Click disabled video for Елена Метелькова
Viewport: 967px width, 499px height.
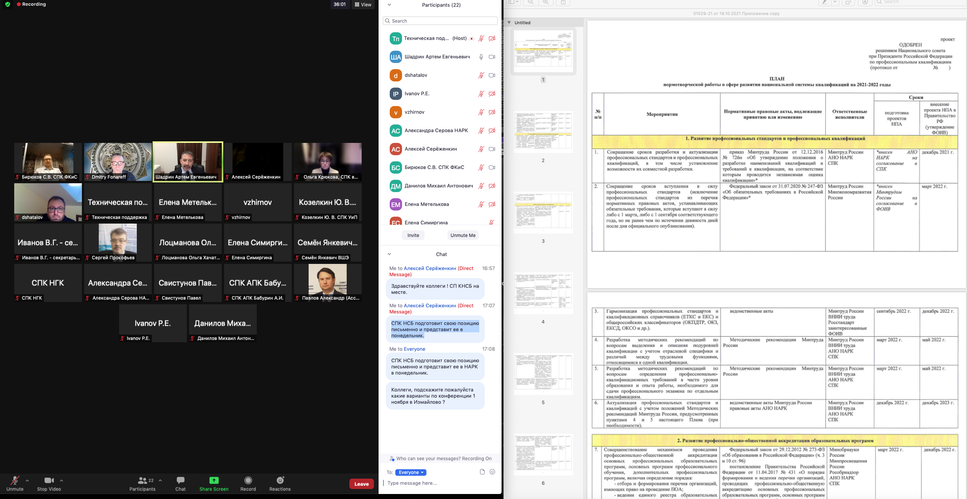492,204
